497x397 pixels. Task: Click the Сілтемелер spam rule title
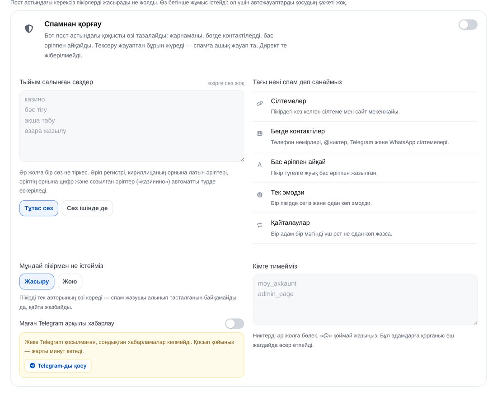coord(288,101)
